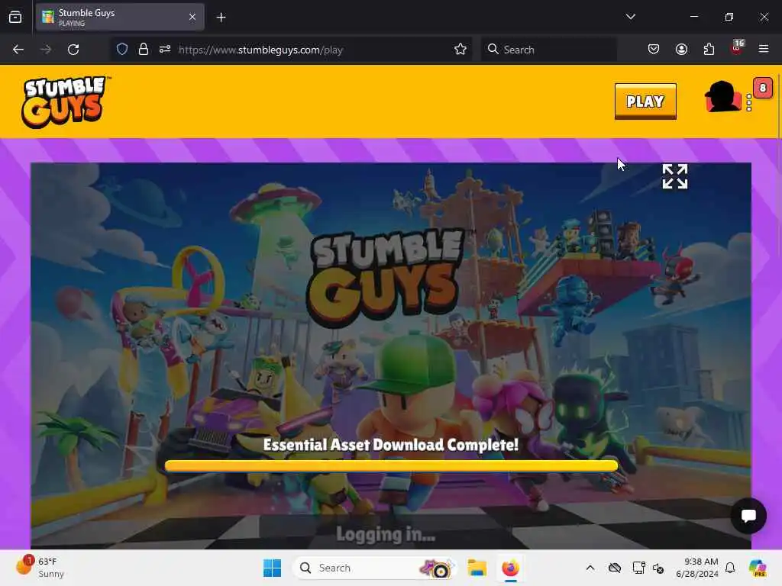Click the 'Logging in...' status text
This screenshot has height=586, width=782.
(x=386, y=534)
